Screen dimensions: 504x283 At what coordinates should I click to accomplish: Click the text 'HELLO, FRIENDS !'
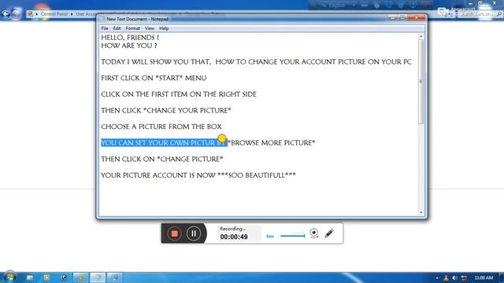(130, 38)
